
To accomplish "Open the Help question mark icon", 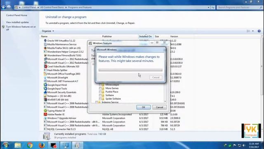I will (259, 31).
